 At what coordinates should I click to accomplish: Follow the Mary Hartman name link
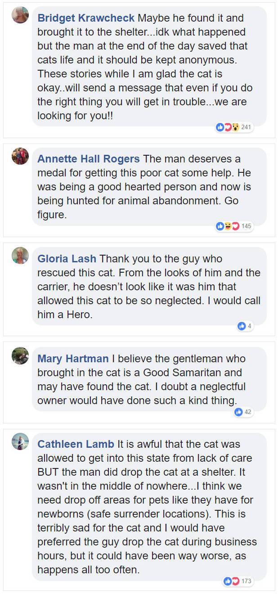73,359
